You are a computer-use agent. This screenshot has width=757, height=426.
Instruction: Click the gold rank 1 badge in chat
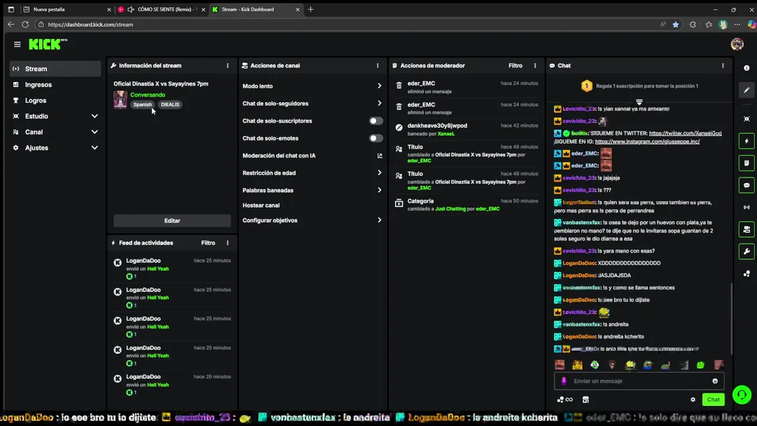click(x=586, y=86)
